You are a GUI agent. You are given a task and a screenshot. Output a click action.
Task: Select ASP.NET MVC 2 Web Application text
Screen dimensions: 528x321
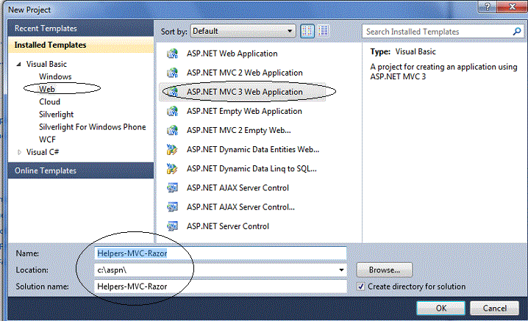(x=245, y=73)
